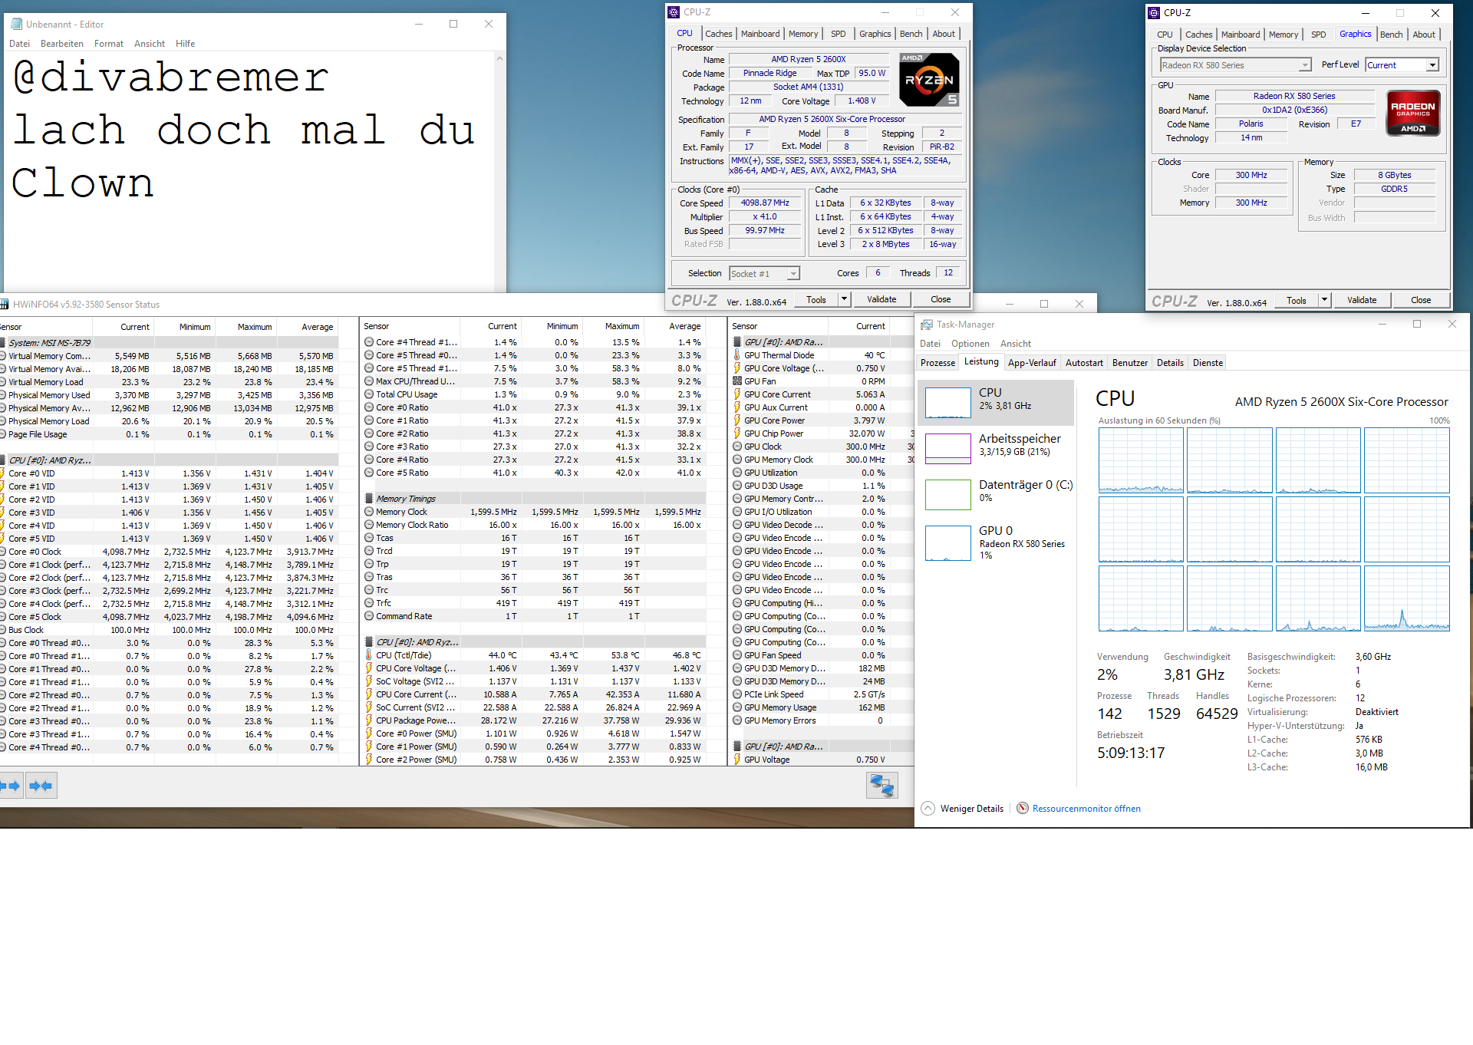The image size is (1473, 1045).
Task: Click the Task-Manager title bar icon
Action: [x=927, y=325]
